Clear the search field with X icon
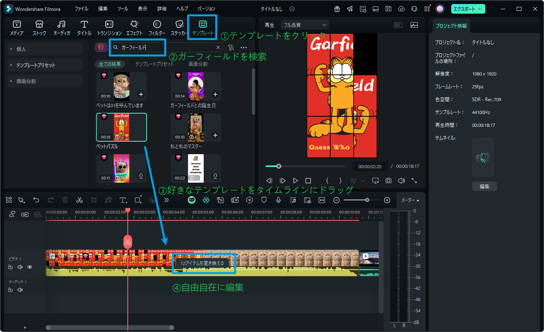Screen dimensions: 544x332 point(218,47)
